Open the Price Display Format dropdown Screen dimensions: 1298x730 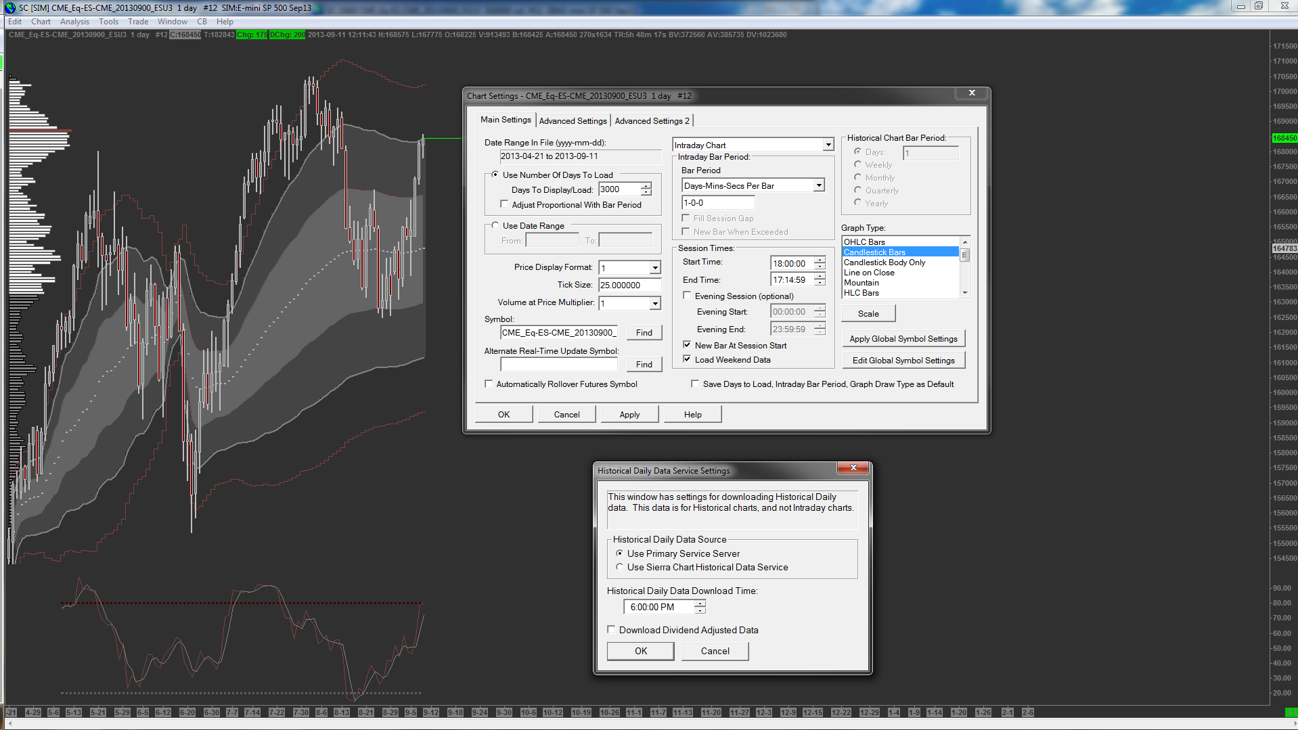[x=654, y=268]
